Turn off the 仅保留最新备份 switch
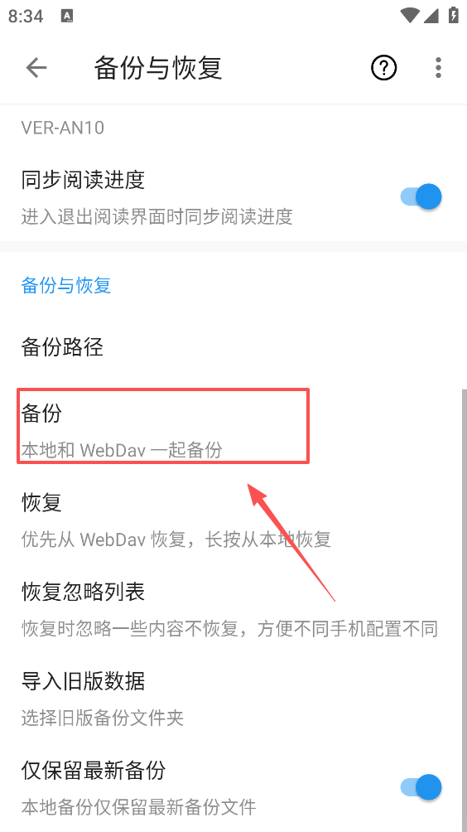 [x=421, y=787]
